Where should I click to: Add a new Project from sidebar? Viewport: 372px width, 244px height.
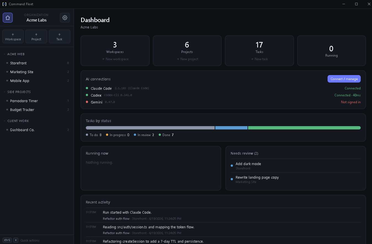(36, 36)
